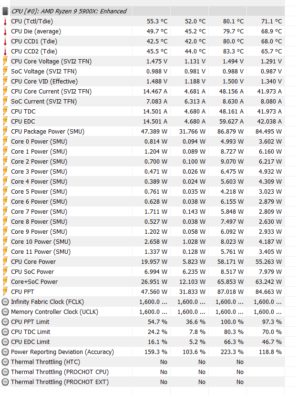Click the CPU chip icon in the header row

tap(5, 11)
